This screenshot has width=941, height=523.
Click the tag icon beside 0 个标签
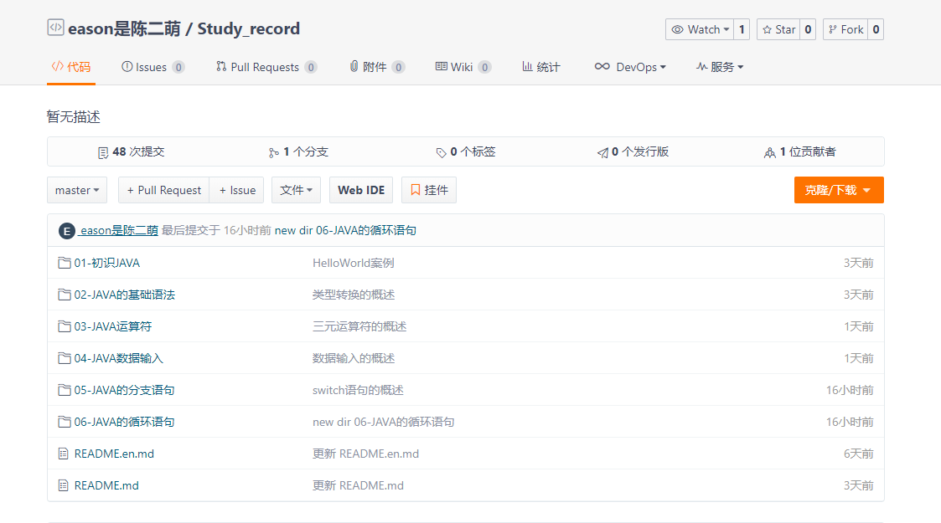pos(441,152)
